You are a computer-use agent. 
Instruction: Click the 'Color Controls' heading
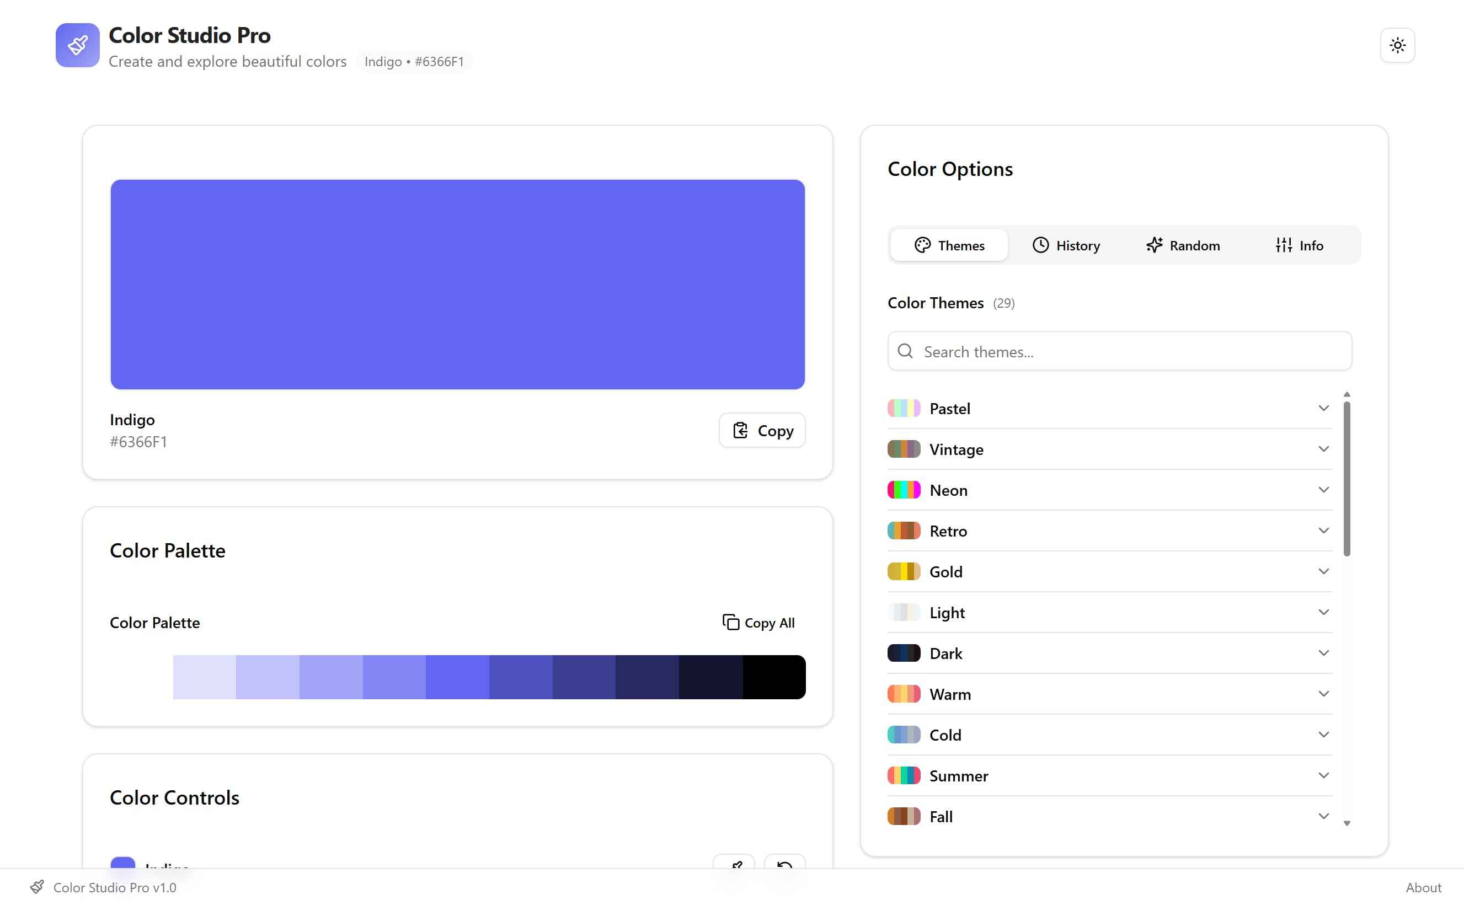point(174,797)
